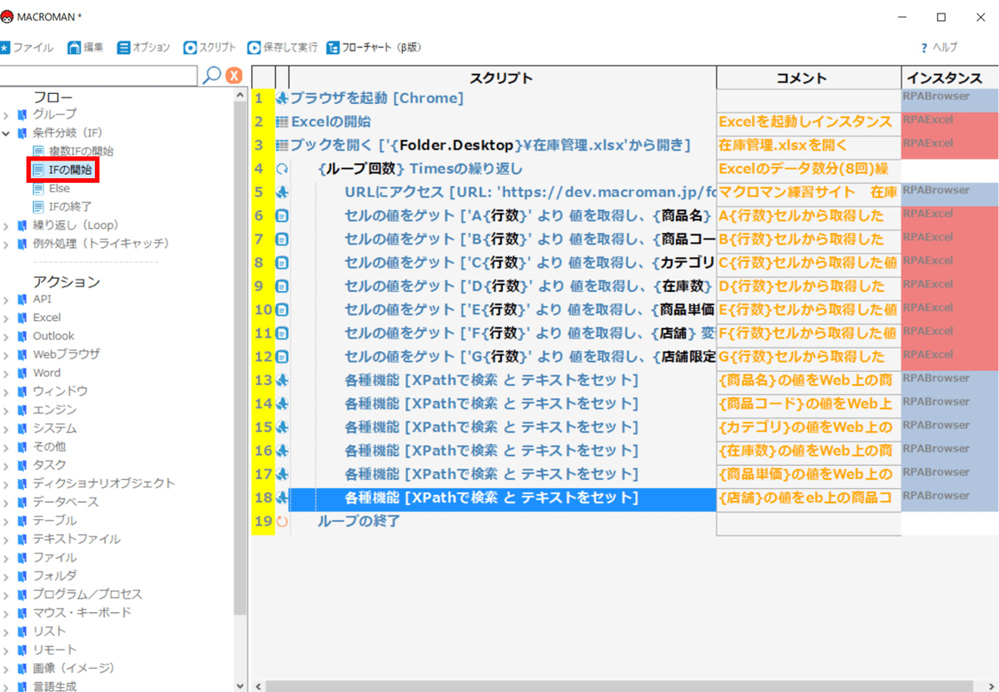Viewport: 999px width, 692px height.
Task: Open the スクリプト menu
Action: (x=210, y=47)
